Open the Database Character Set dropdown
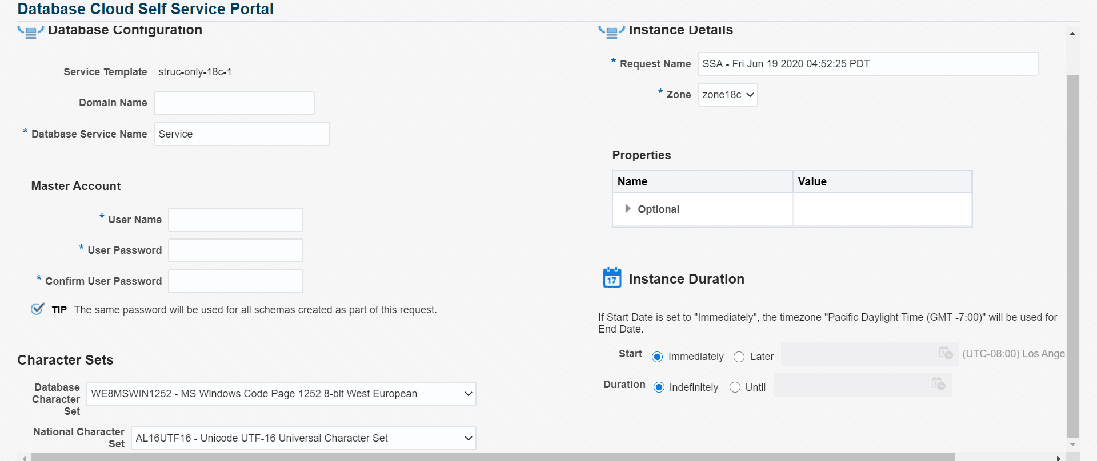 [x=281, y=394]
